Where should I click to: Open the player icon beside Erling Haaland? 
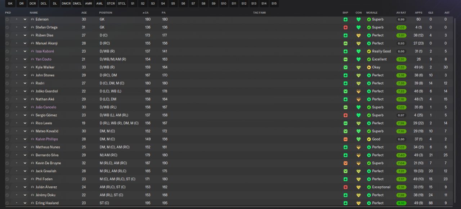coord(32,203)
